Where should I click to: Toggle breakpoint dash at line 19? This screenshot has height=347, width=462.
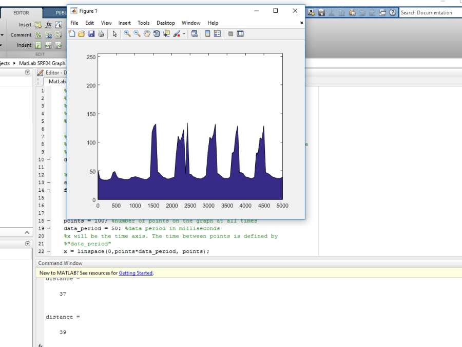tap(49, 228)
